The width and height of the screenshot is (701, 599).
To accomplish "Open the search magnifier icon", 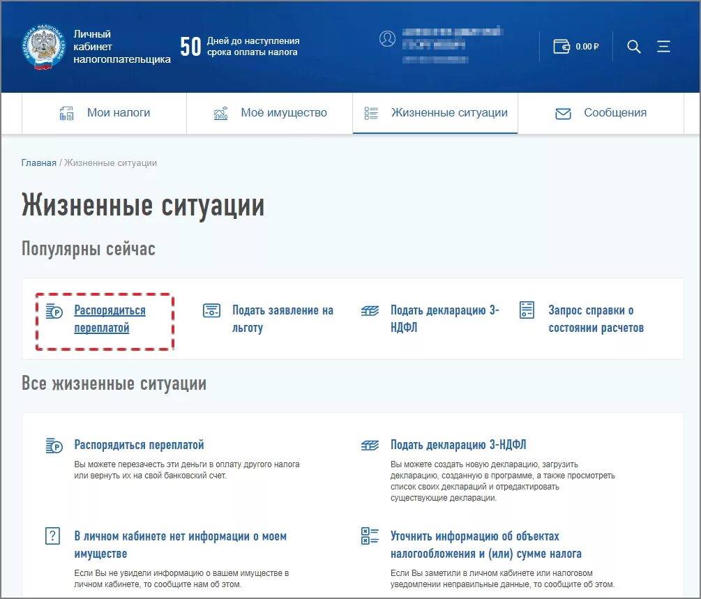I will (633, 46).
